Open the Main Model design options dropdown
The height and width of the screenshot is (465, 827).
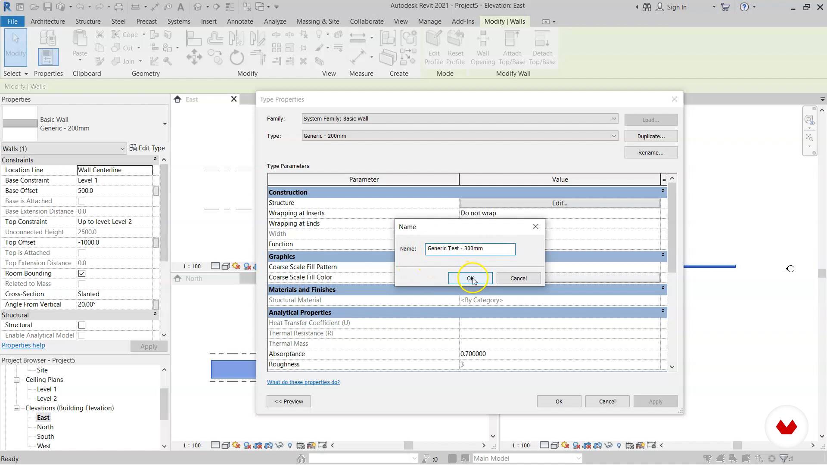coord(527,459)
